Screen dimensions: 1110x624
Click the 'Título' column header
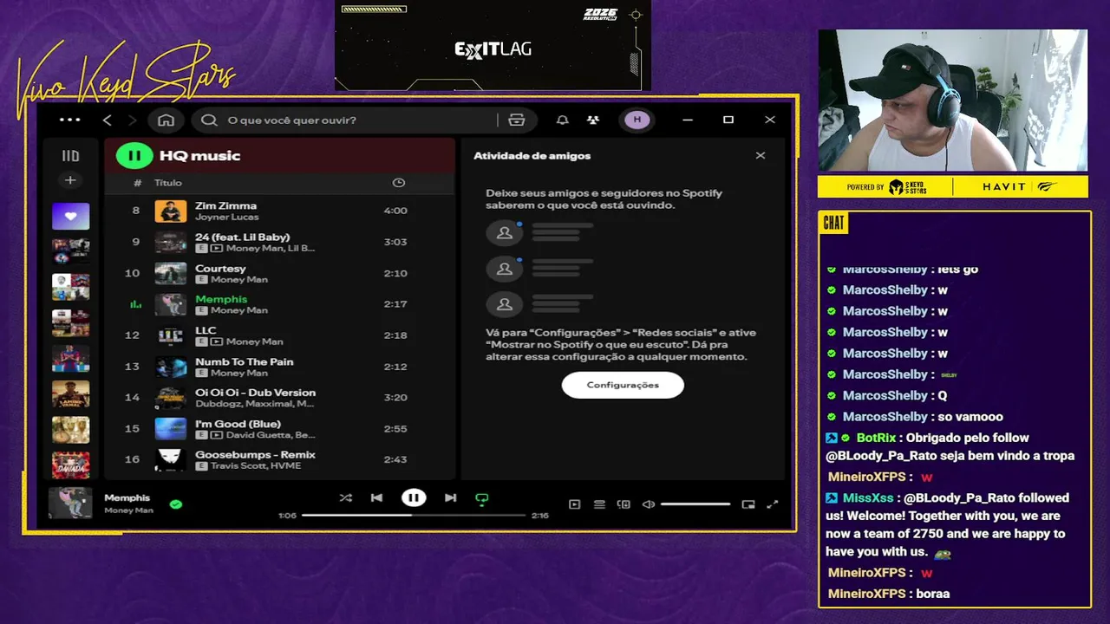(168, 183)
